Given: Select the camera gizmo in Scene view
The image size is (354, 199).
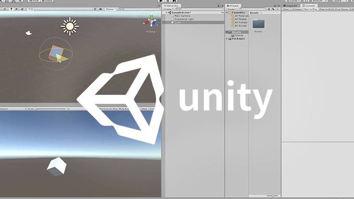Looking at the screenshot, I should click(x=28, y=33).
